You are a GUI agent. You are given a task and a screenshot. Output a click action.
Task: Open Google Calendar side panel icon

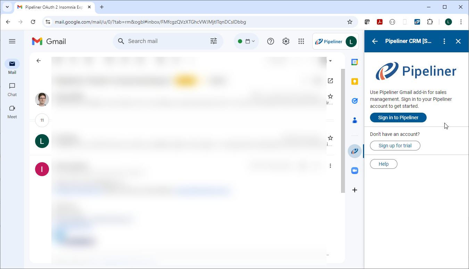354,62
